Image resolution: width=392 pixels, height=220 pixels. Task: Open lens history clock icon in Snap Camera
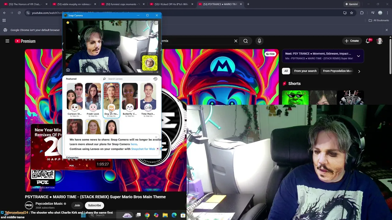(x=155, y=79)
